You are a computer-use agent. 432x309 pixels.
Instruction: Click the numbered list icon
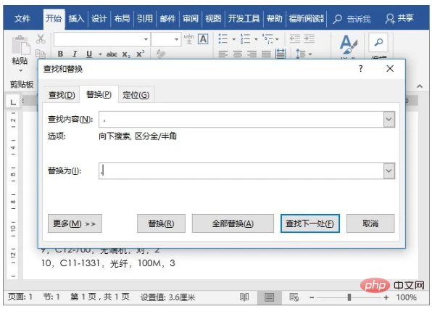(245, 39)
